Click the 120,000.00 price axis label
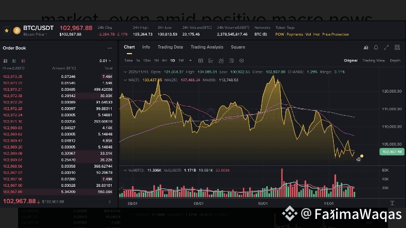The height and width of the screenshot is (228, 406). pos(392,91)
